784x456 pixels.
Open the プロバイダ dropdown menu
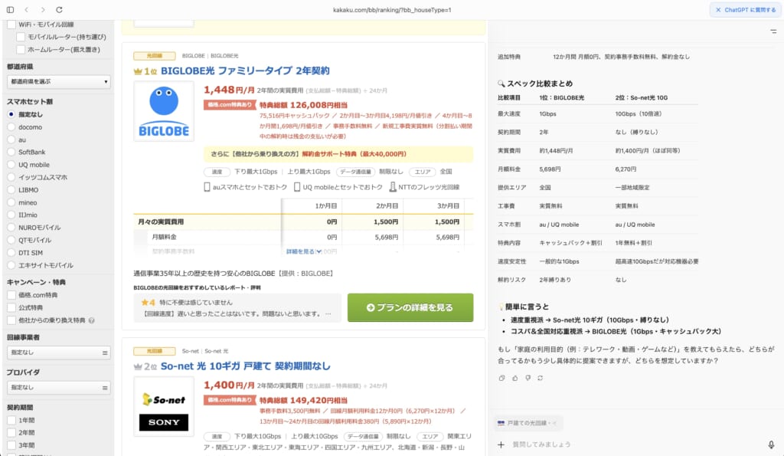pos(59,389)
